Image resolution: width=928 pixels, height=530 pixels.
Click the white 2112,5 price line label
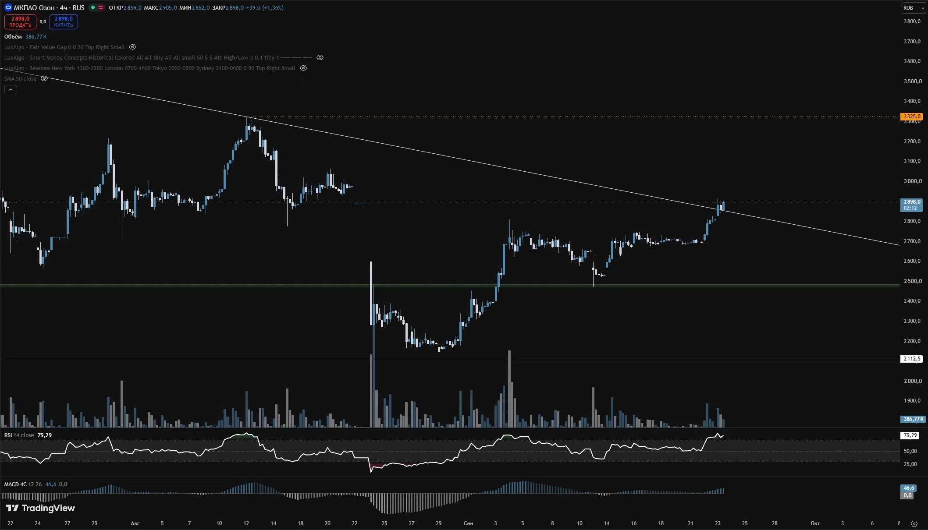click(912, 359)
